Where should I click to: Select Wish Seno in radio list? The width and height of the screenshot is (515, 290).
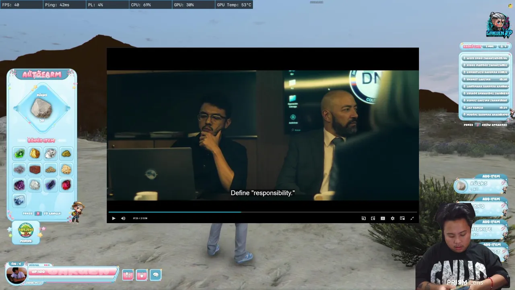pyautogui.click(x=486, y=58)
